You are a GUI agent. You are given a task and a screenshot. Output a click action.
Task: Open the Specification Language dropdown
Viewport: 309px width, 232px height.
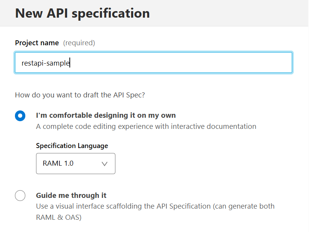[x=76, y=163]
